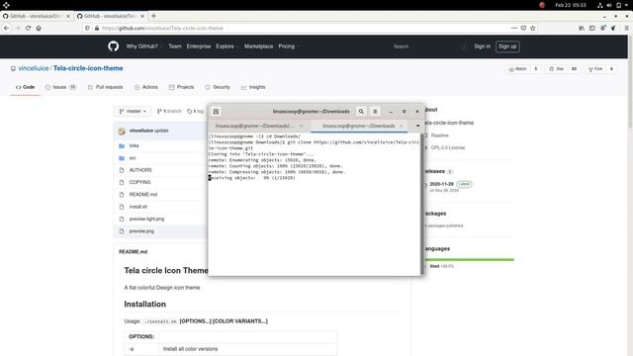Image resolution: width=633 pixels, height=356 pixels.
Task: Open a new browser tab
Action: [x=153, y=16]
